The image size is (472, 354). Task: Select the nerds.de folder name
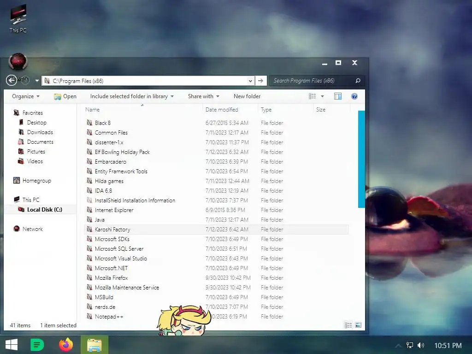[105, 307]
